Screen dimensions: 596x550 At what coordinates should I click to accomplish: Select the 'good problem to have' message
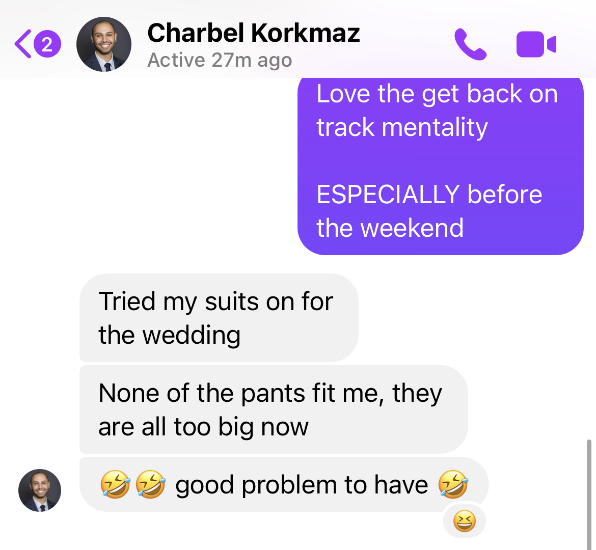(x=284, y=485)
